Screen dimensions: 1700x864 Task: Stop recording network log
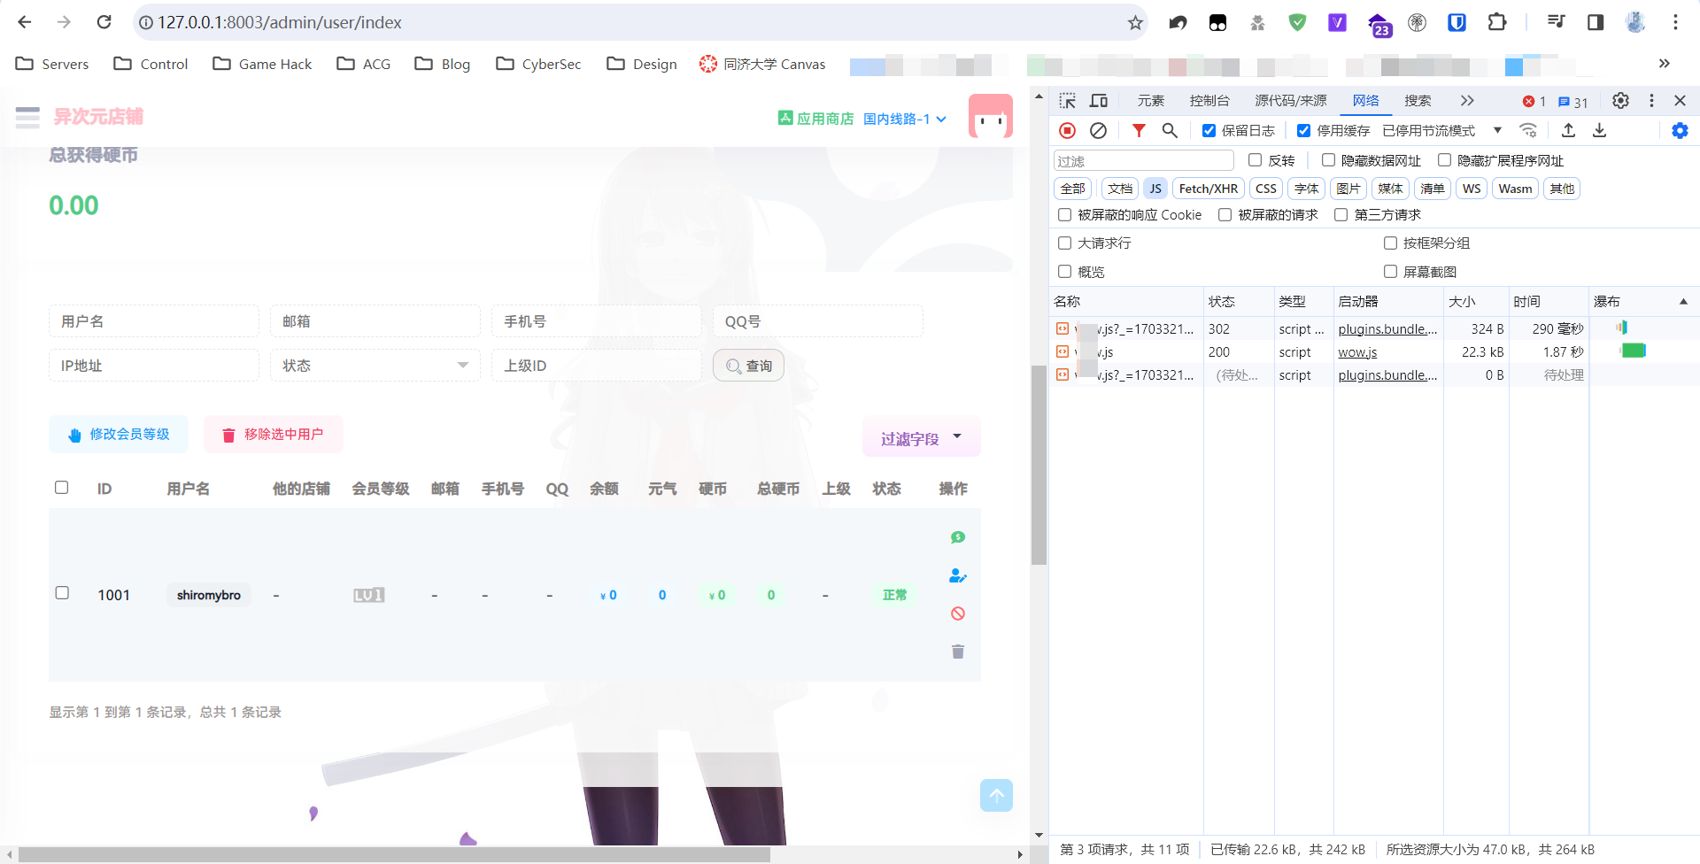click(1068, 130)
